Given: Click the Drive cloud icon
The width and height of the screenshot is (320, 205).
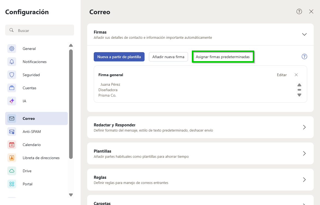Looking at the screenshot, I should pos(11,171).
